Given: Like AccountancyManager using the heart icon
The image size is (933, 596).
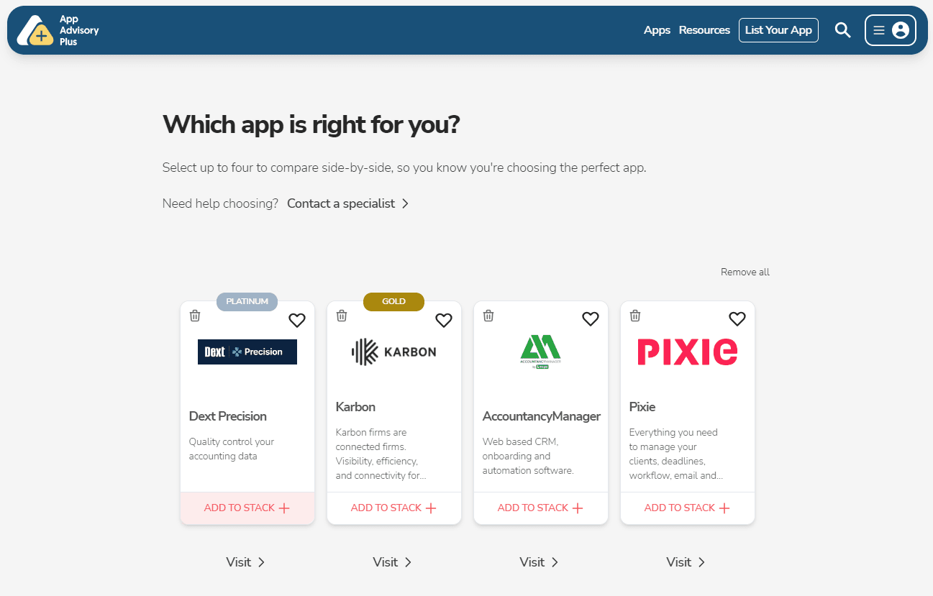Looking at the screenshot, I should click(591, 320).
